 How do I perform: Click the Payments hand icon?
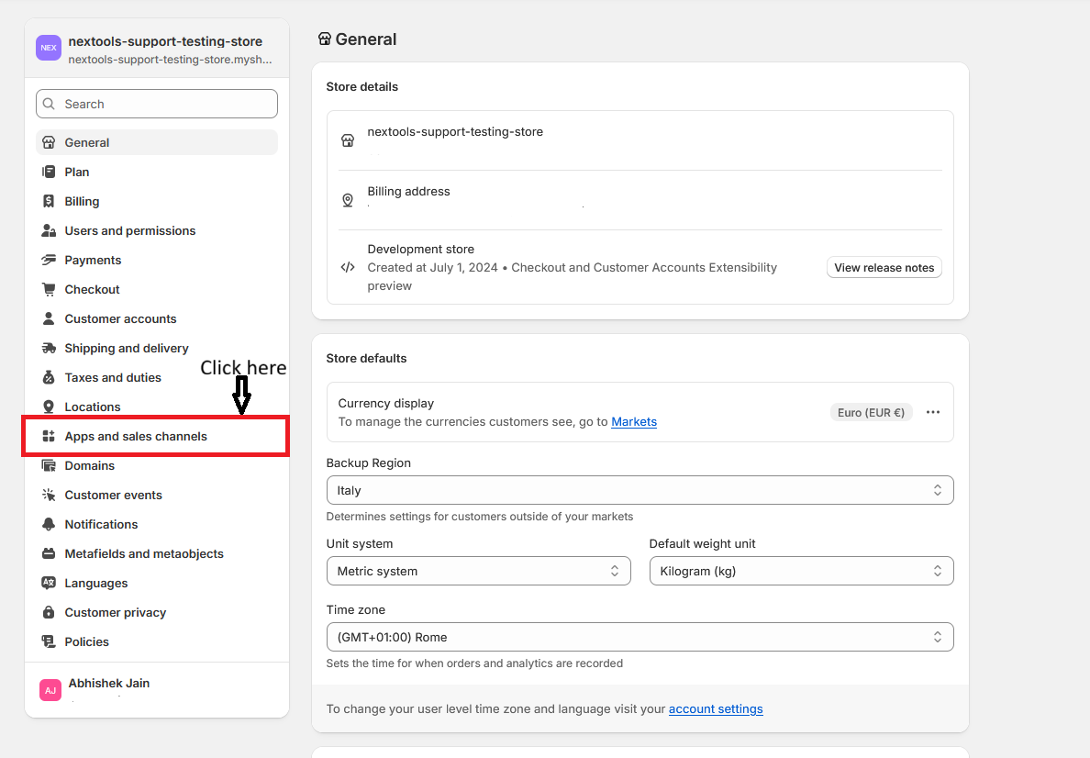coord(49,260)
